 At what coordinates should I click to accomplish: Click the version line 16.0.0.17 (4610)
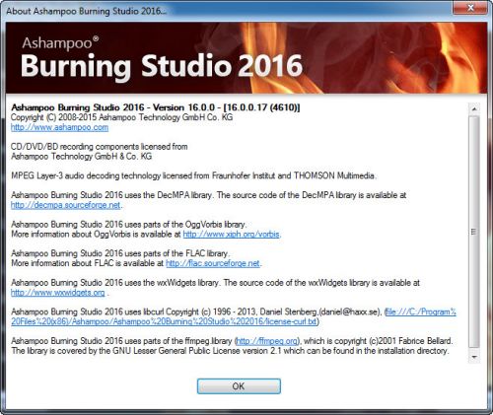point(156,107)
